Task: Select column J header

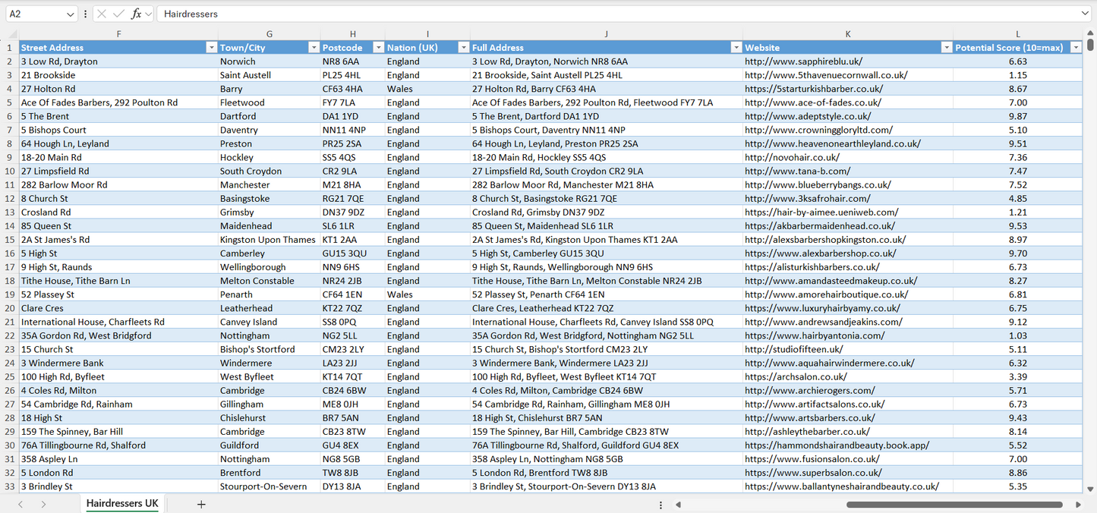Action: click(x=606, y=34)
